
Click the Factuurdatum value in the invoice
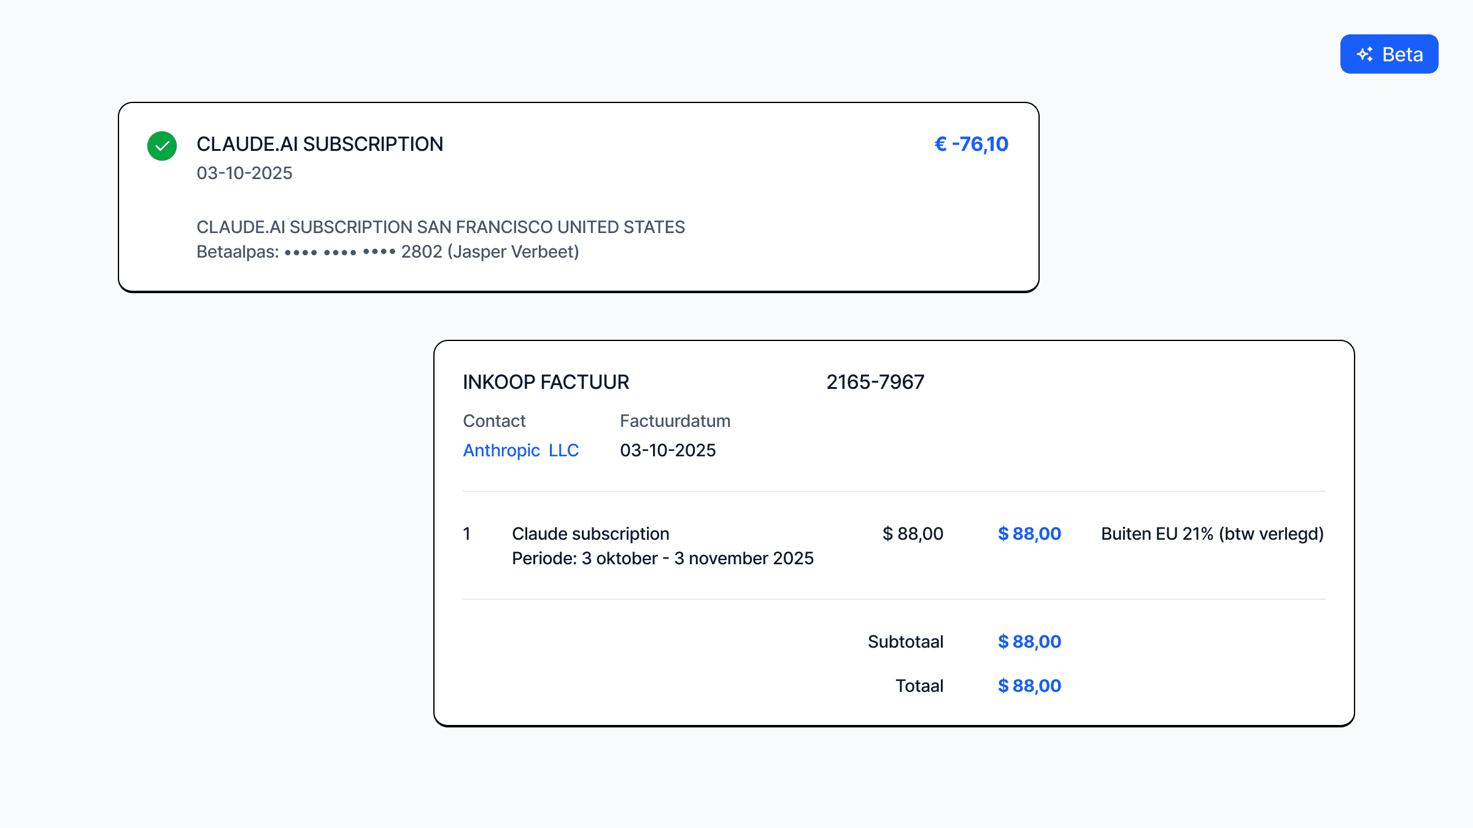(668, 450)
